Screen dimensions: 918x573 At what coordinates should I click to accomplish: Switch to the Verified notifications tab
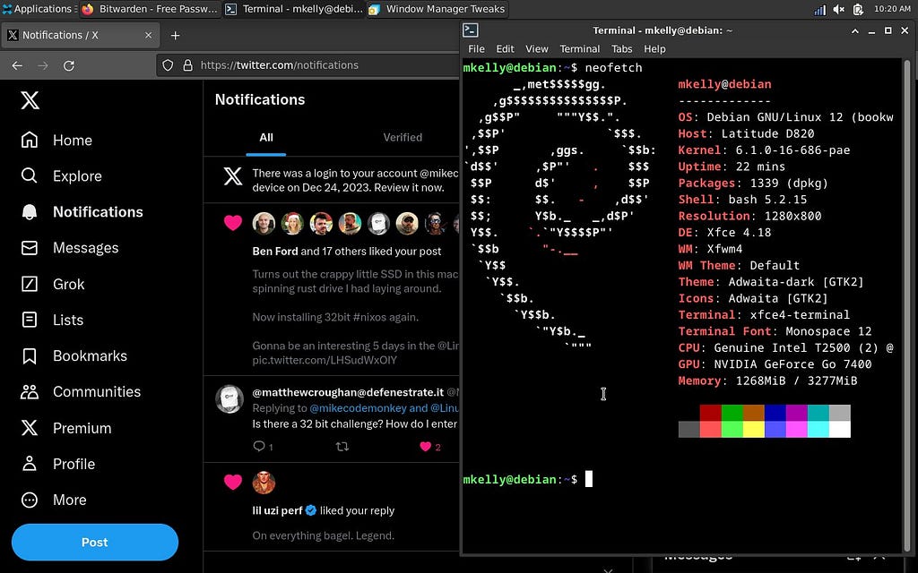[403, 137]
